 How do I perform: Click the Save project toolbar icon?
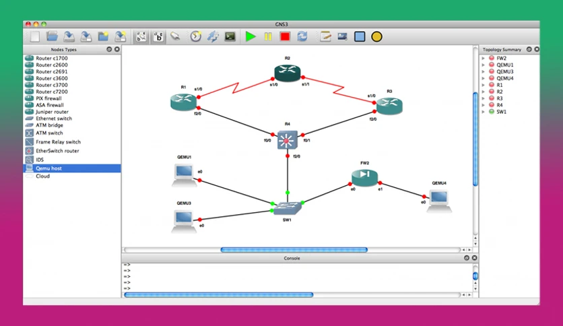(69, 36)
